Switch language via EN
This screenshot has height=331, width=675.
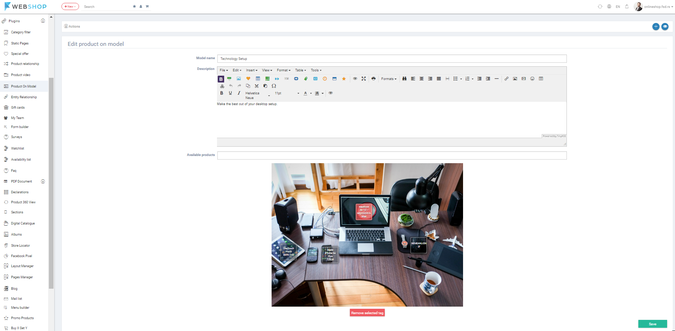[618, 6]
